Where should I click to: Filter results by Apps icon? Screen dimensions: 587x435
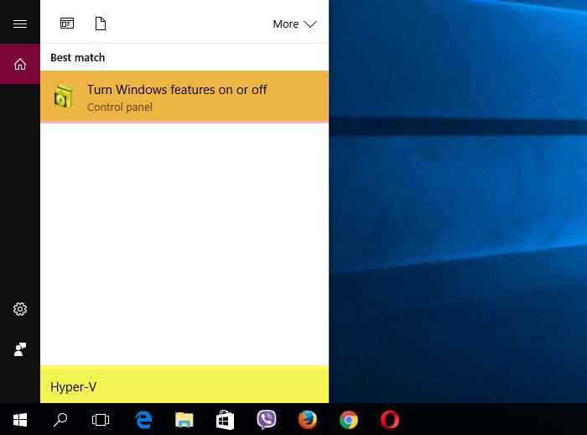click(x=67, y=24)
